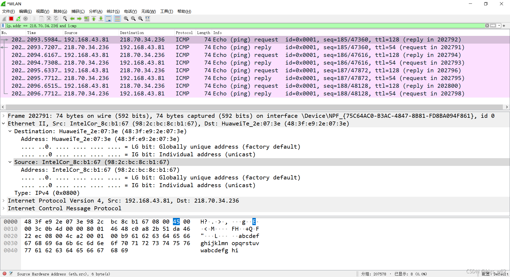Click the open capture file icon

pos(34,19)
